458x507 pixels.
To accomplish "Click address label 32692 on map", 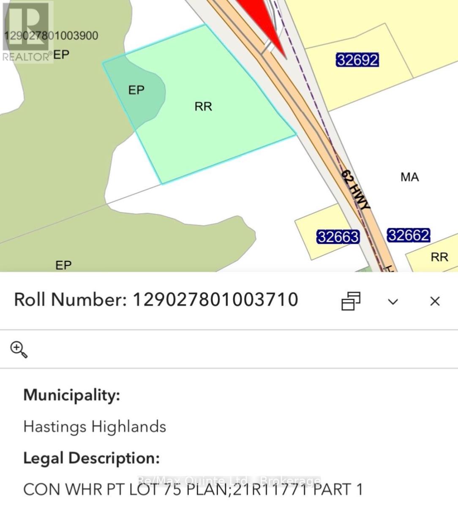I will tap(357, 60).
